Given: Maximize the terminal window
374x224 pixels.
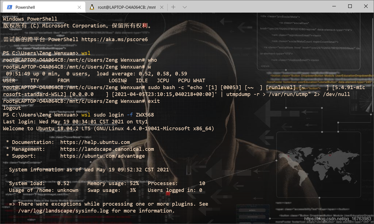Looking at the screenshot, I should [350, 6].
